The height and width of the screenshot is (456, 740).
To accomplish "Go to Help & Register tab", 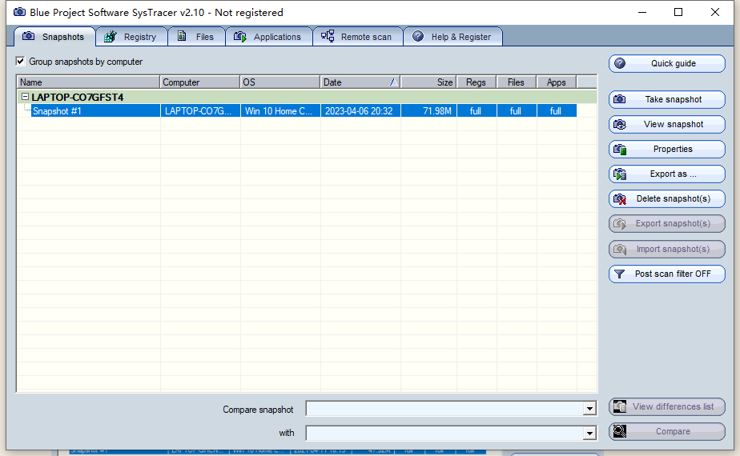I will click(453, 37).
